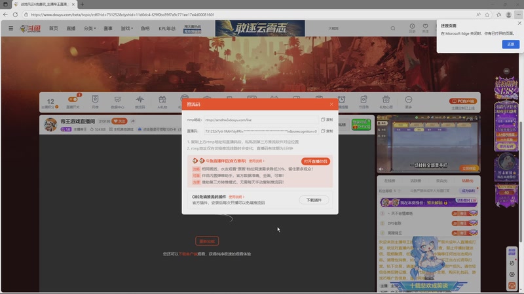Open the KPL年总 nav item

tap(167, 29)
